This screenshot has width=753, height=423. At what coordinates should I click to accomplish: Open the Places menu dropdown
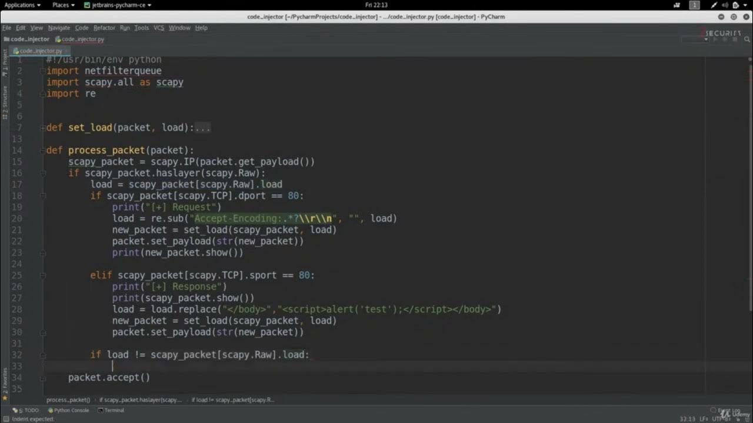(x=64, y=5)
